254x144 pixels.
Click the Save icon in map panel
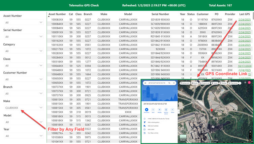[153, 110]
